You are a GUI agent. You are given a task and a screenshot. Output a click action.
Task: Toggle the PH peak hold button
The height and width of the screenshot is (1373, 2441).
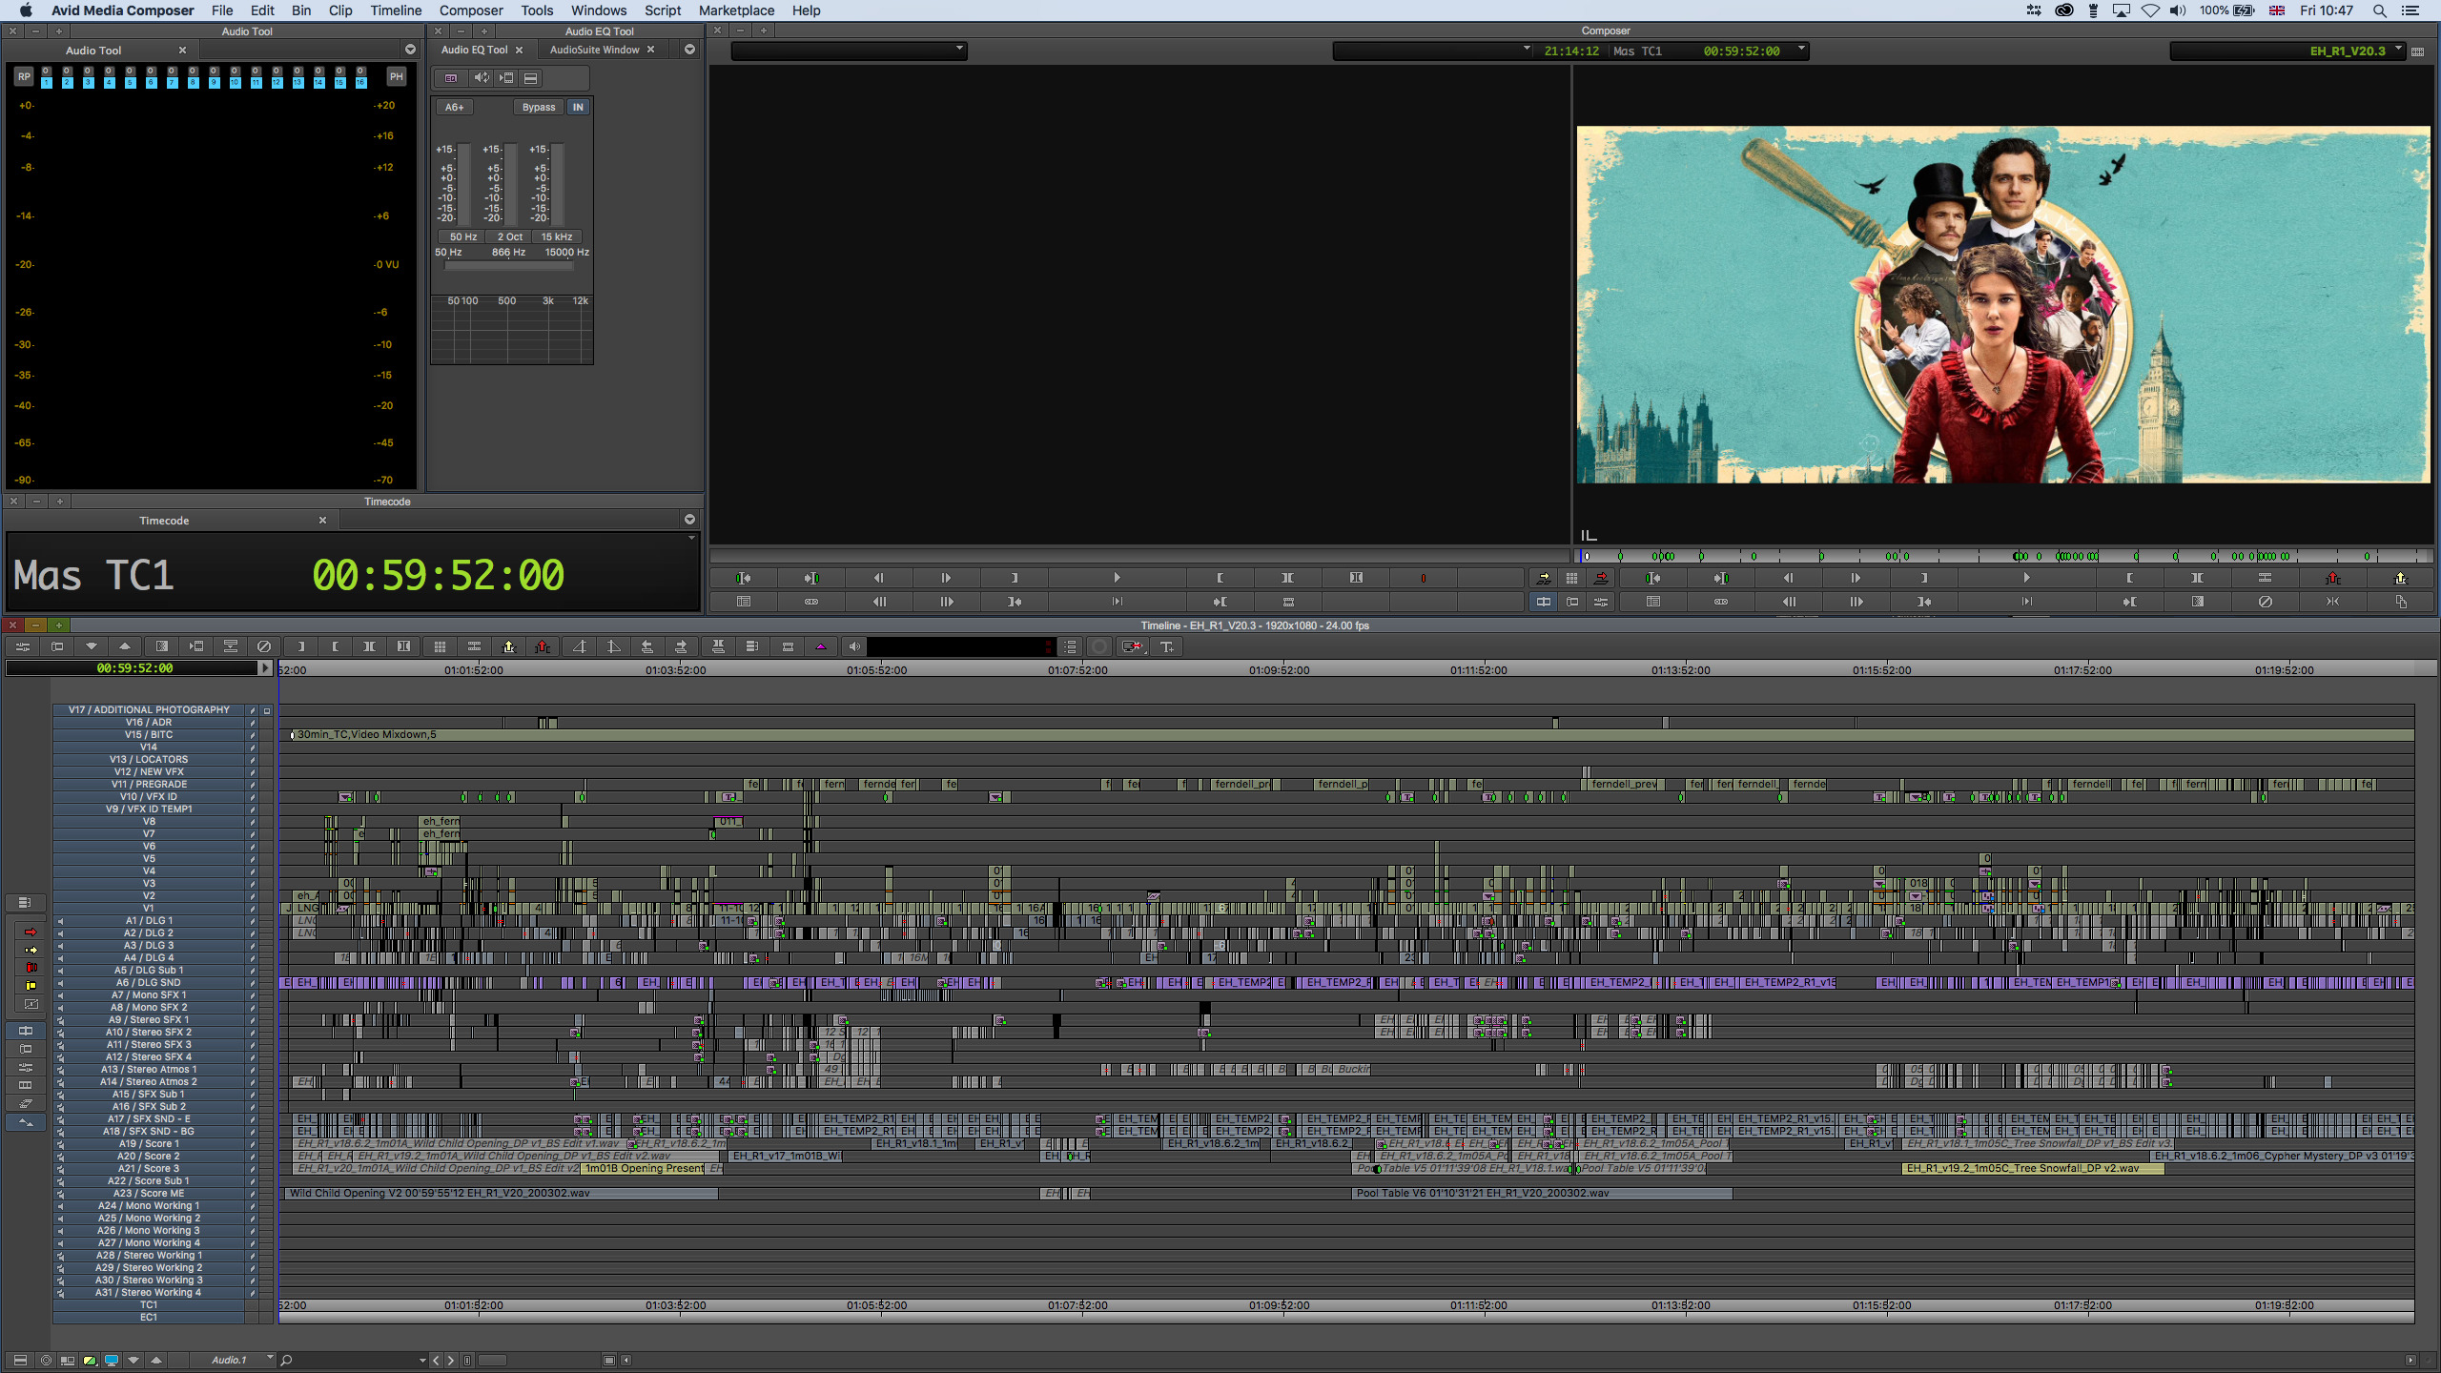click(397, 76)
